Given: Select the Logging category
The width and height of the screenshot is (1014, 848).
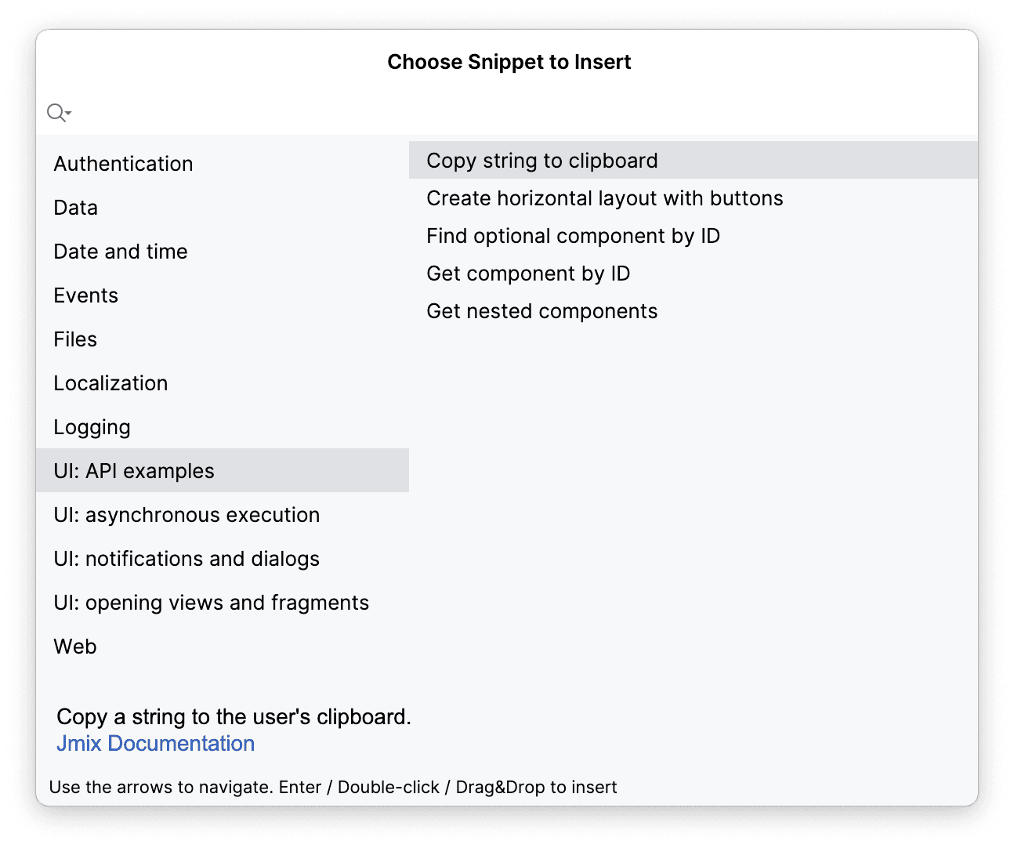Looking at the screenshot, I should [x=92, y=427].
